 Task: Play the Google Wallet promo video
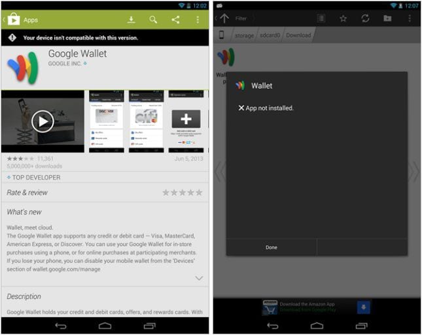[x=43, y=121]
